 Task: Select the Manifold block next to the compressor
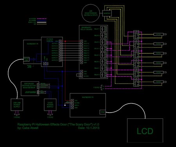(x=107, y=13)
